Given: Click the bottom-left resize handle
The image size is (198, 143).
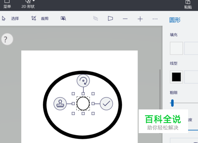Looking at the screenshot, I should 73,113.
